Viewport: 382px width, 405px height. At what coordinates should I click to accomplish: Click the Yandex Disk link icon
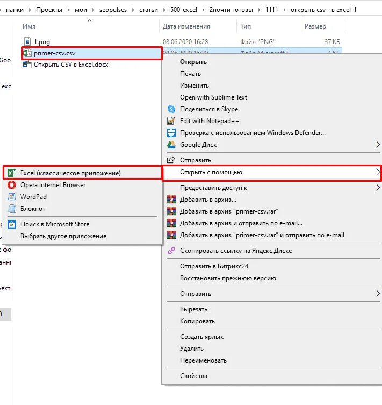[171, 251]
